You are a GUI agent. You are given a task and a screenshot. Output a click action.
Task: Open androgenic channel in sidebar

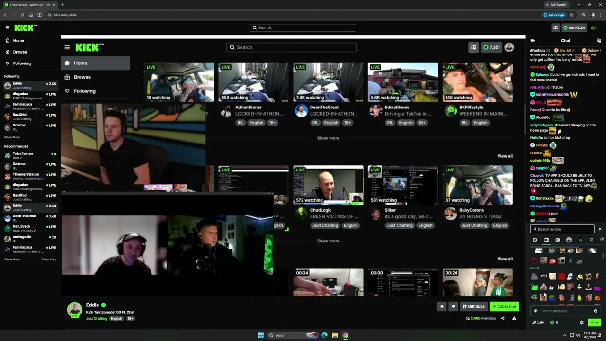coord(30,239)
